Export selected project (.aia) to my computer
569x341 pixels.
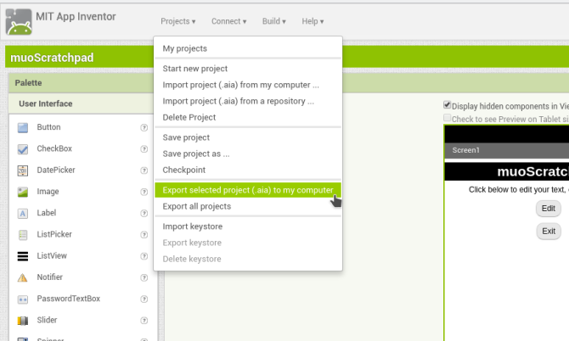coord(248,190)
